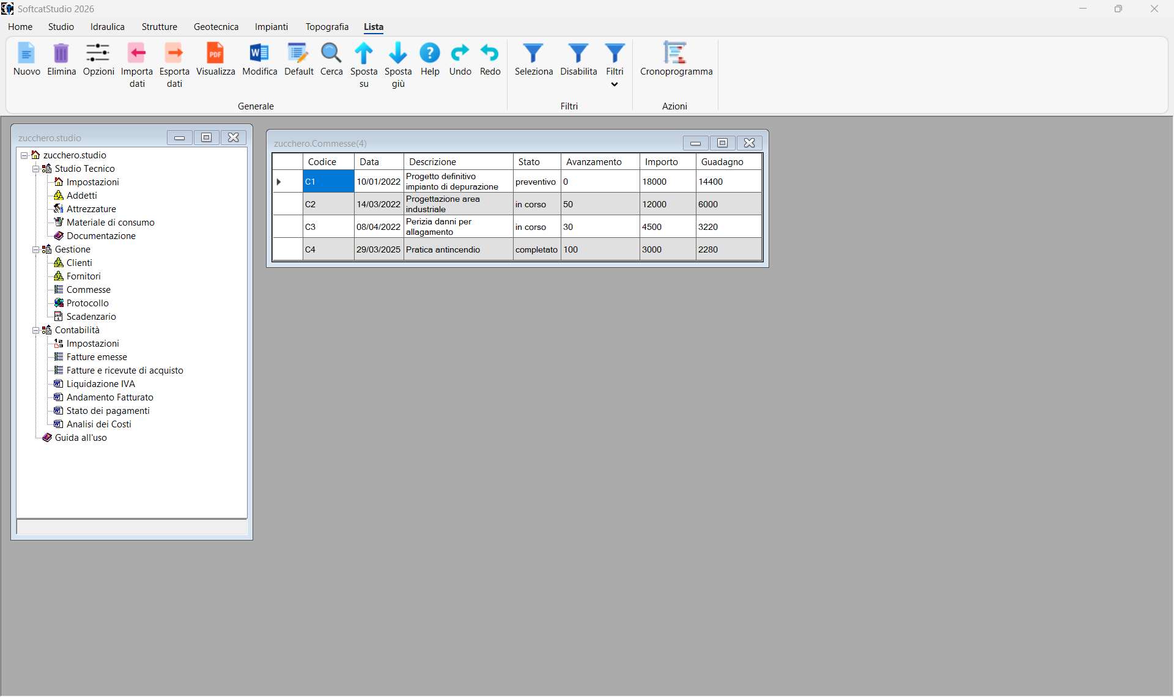
Task: Click the Nuovo document icon
Action: pyautogui.click(x=26, y=53)
